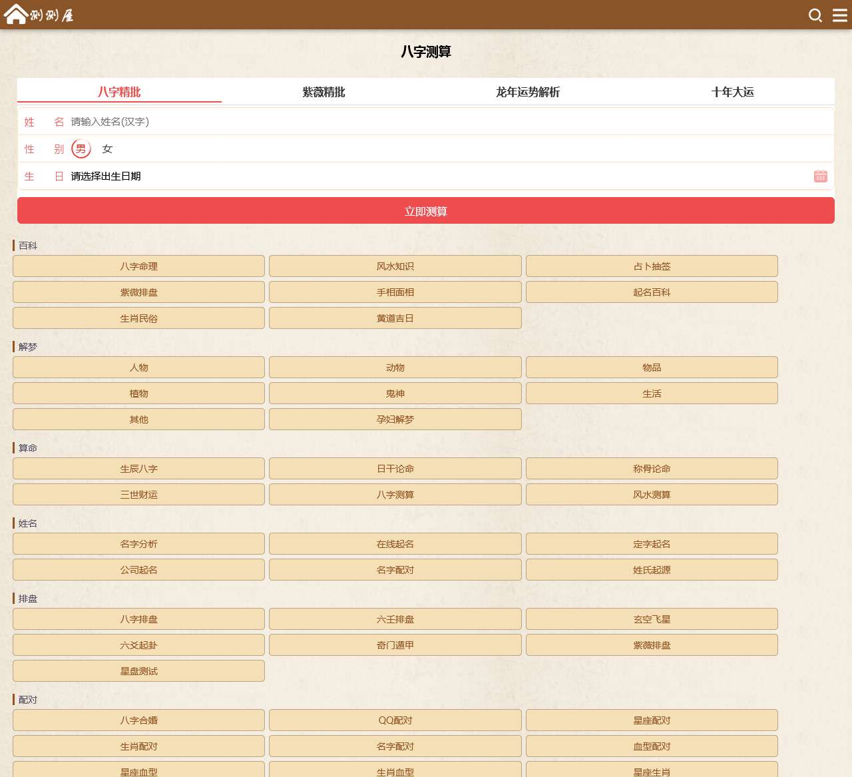Open the 在线起名 link

[395, 544]
